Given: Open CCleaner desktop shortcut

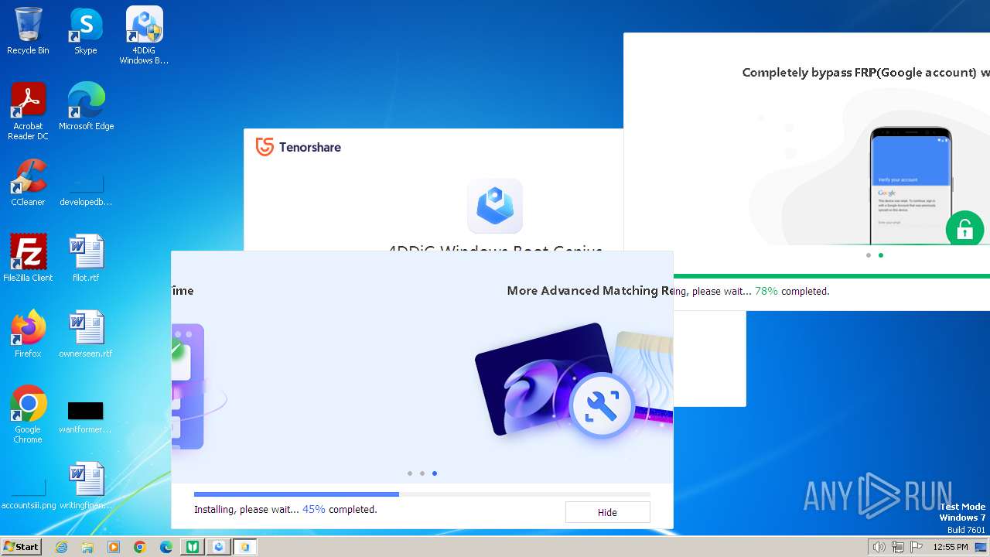Looking at the screenshot, I should point(28,183).
